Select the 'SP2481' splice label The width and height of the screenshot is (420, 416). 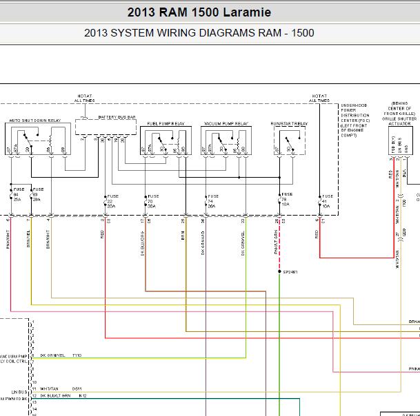290,272
